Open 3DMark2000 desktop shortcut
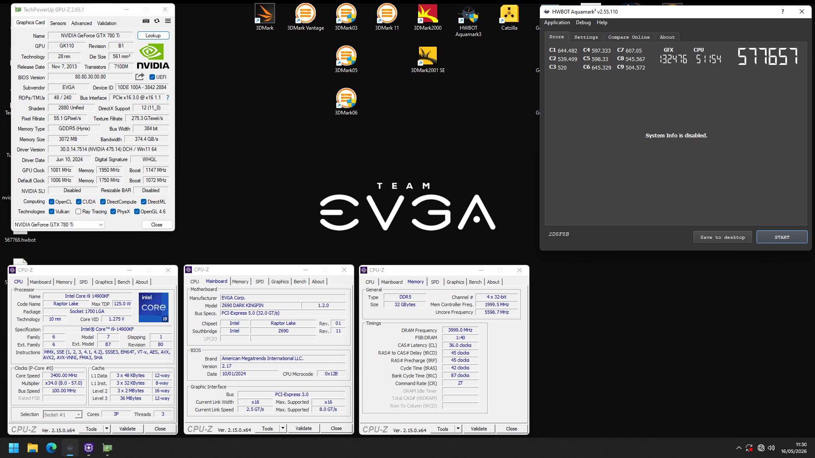Viewport: 815px width, 458px height. (427, 17)
